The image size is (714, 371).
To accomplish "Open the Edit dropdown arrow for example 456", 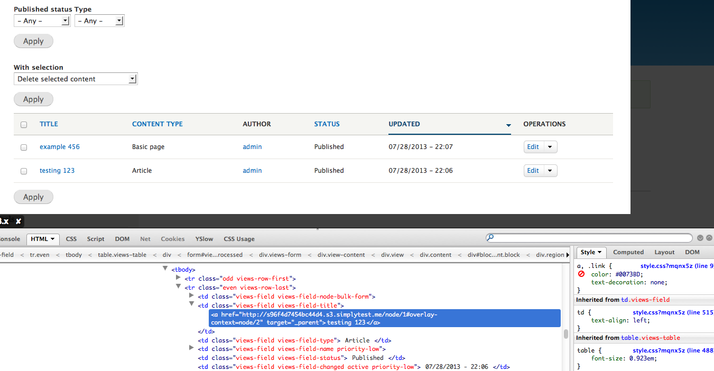I will 550,146.
